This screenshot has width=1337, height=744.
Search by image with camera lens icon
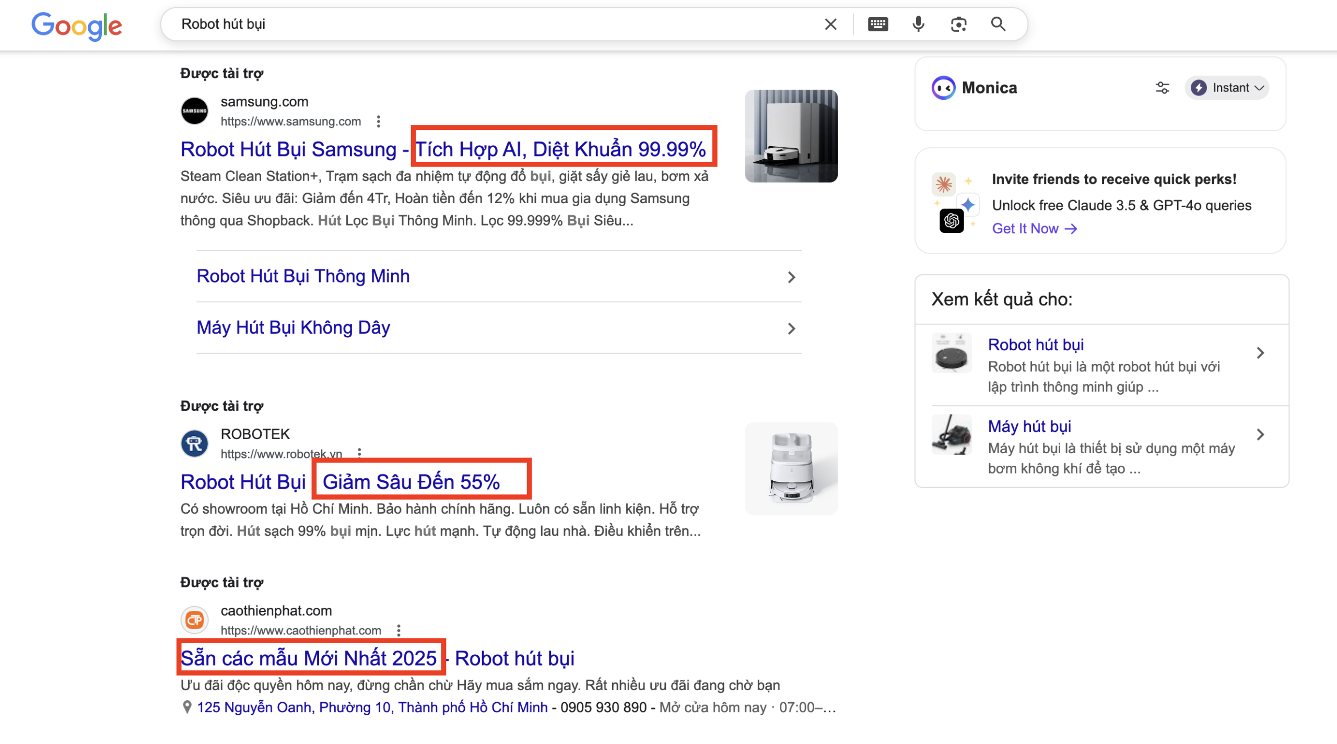958,24
